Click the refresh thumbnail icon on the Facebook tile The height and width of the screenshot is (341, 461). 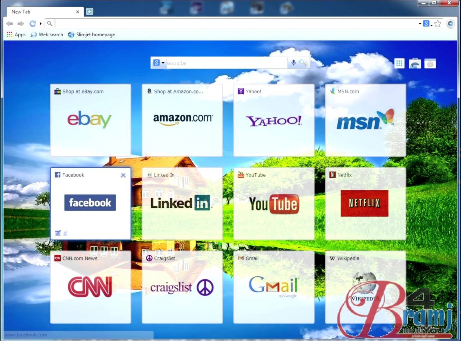[x=65, y=233]
